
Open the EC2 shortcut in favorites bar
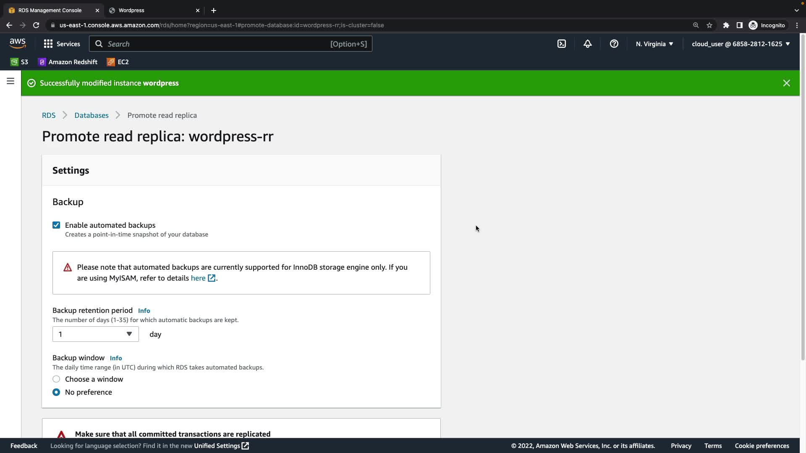(x=118, y=62)
